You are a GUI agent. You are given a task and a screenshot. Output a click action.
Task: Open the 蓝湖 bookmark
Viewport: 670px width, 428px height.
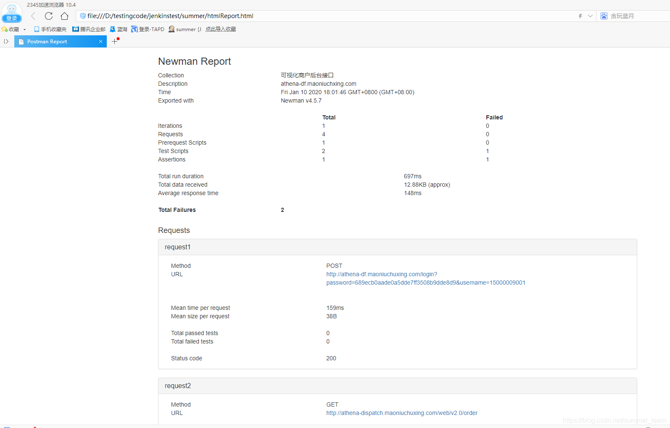pos(119,29)
